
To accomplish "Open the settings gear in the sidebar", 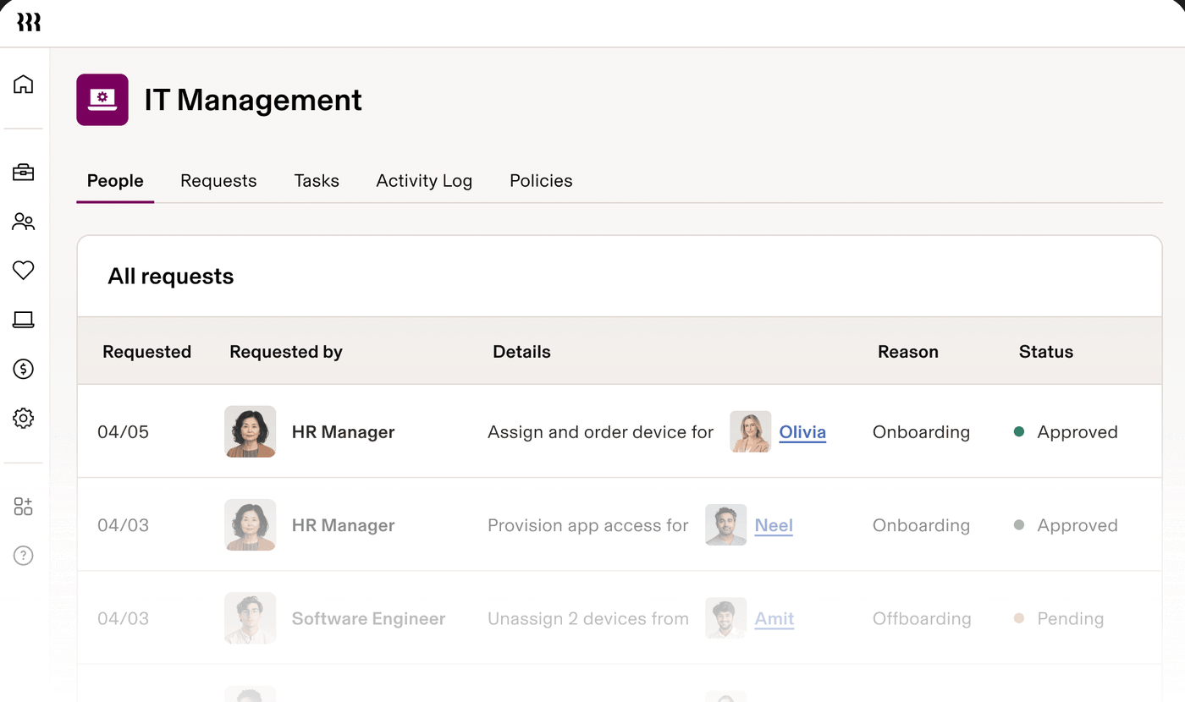I will point(24,418).
